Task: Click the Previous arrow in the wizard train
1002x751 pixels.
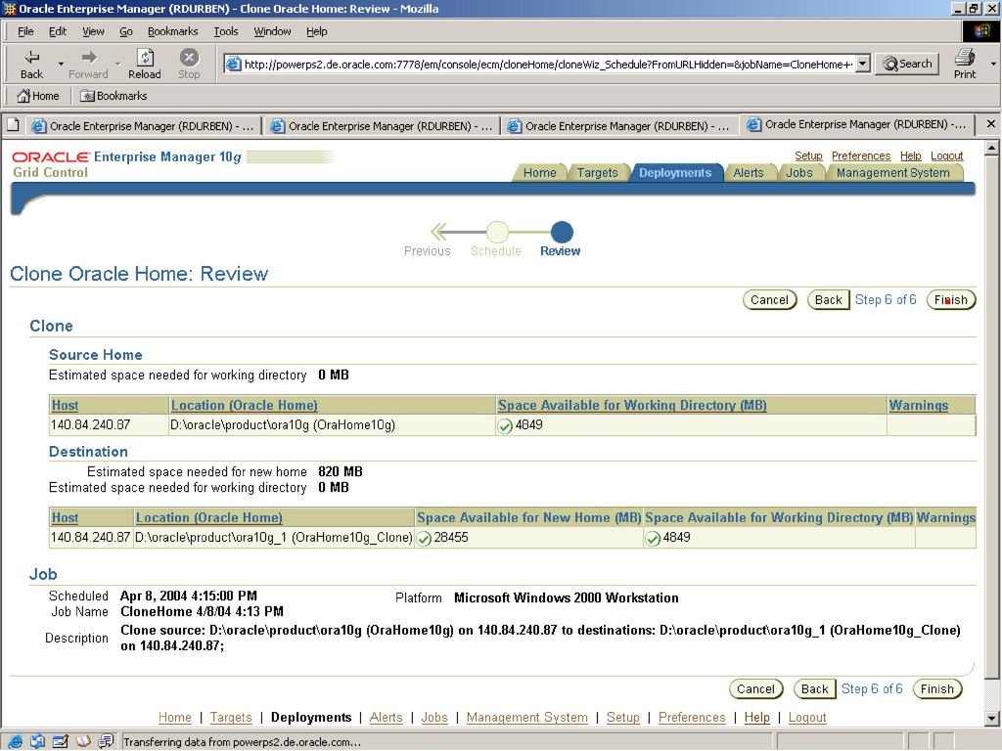Action: [438, 231]
